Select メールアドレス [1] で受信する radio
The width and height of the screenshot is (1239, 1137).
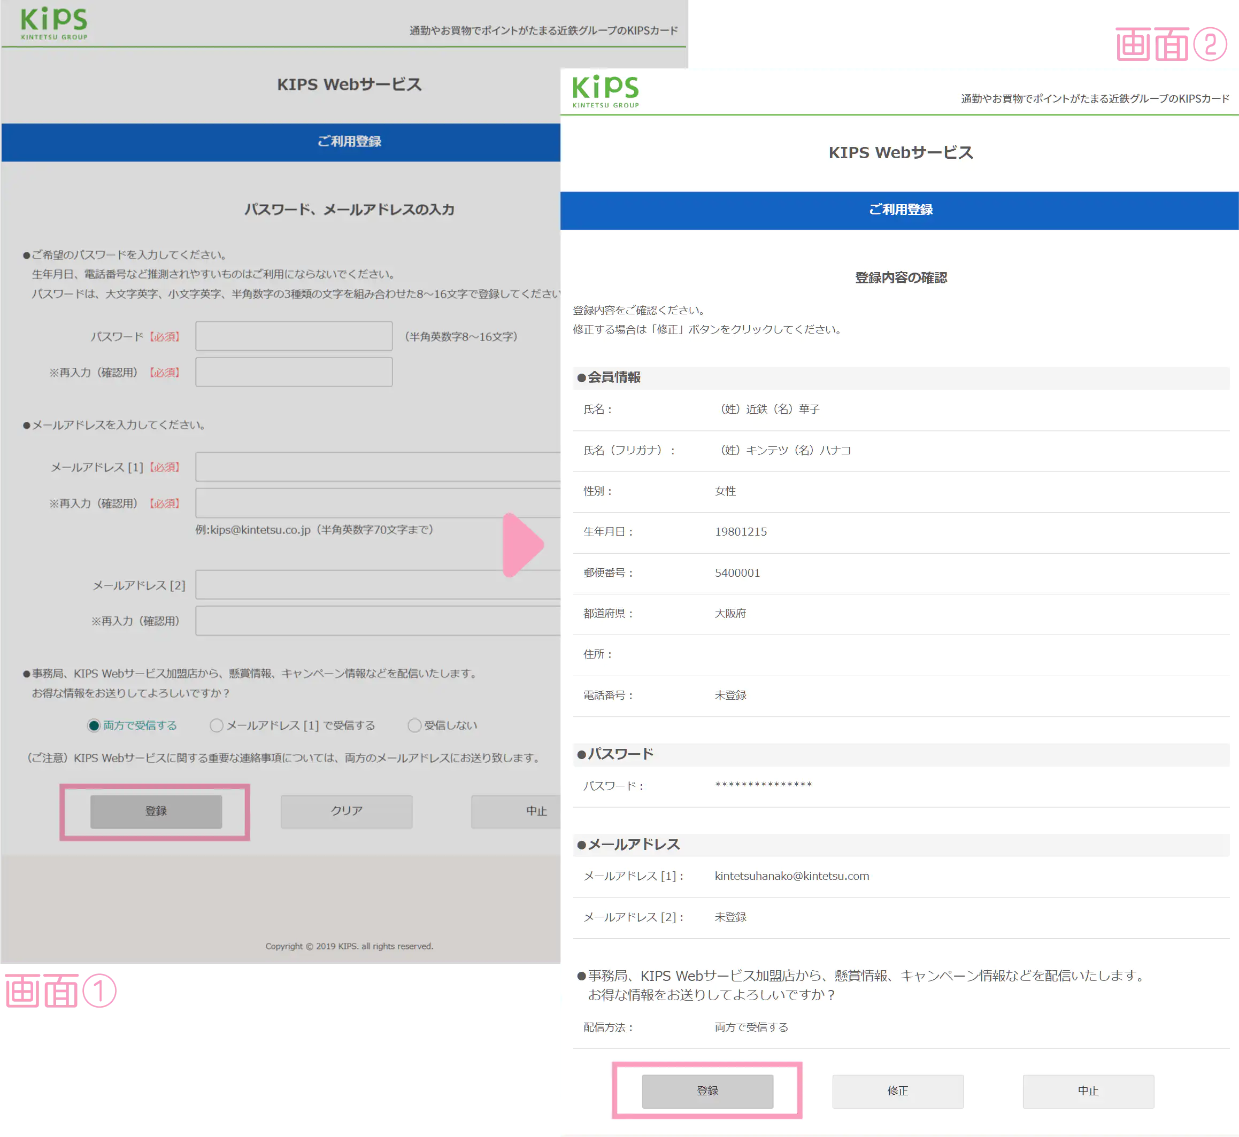[217, 725]
